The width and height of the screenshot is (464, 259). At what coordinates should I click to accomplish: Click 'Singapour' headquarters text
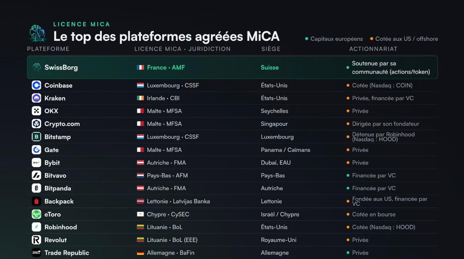pos(274,124)
